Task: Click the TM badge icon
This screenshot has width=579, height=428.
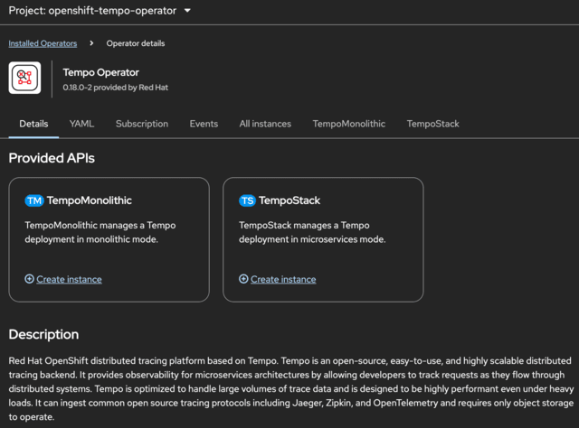Action: click(x=34, y=200)
